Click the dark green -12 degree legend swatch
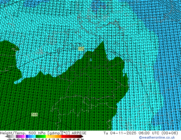The image size is (181, 140). point(37,136)
